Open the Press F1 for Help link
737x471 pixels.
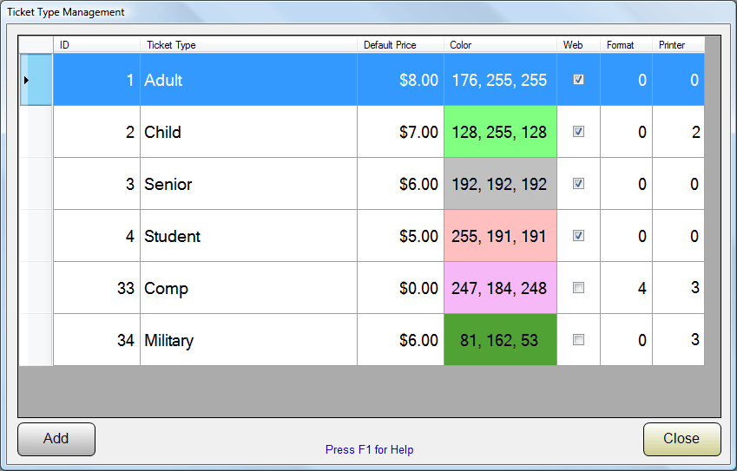pos(370,450)
